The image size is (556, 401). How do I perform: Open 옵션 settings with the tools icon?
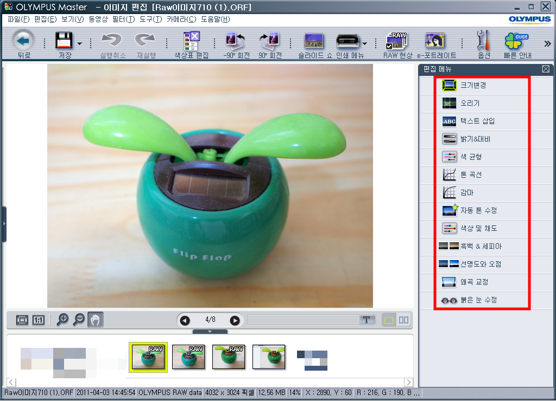tap(483, 41)
